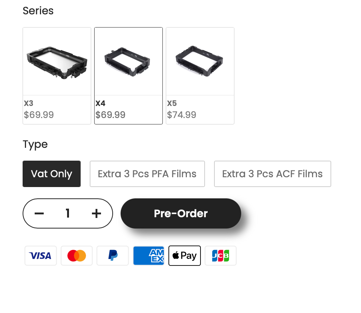Click the PayPal payment icon
The image size is (361, 313).
click(113, 256)
